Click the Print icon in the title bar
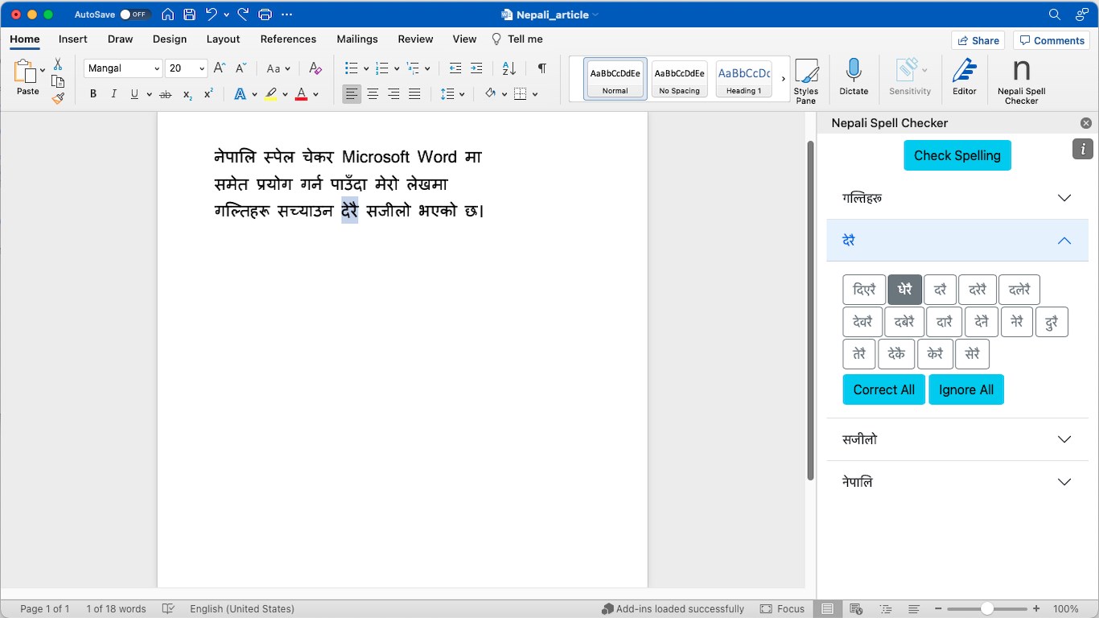This screenshot has width=1099, height=618. coord(265,14)
